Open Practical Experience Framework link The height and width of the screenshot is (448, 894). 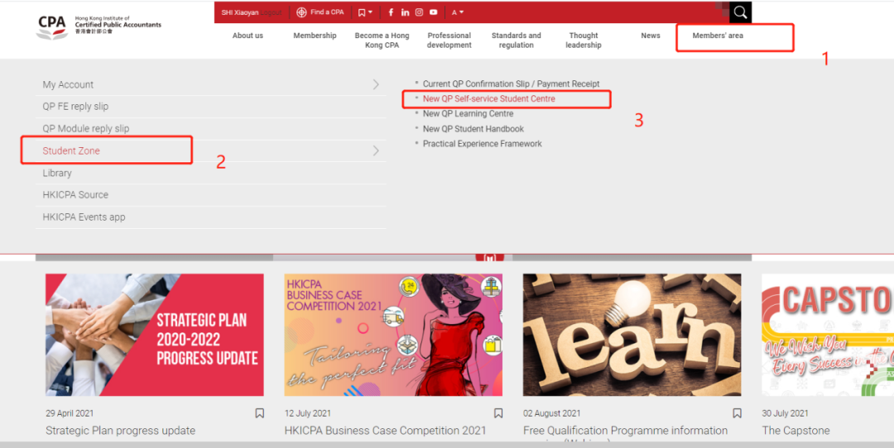[483, 144]
